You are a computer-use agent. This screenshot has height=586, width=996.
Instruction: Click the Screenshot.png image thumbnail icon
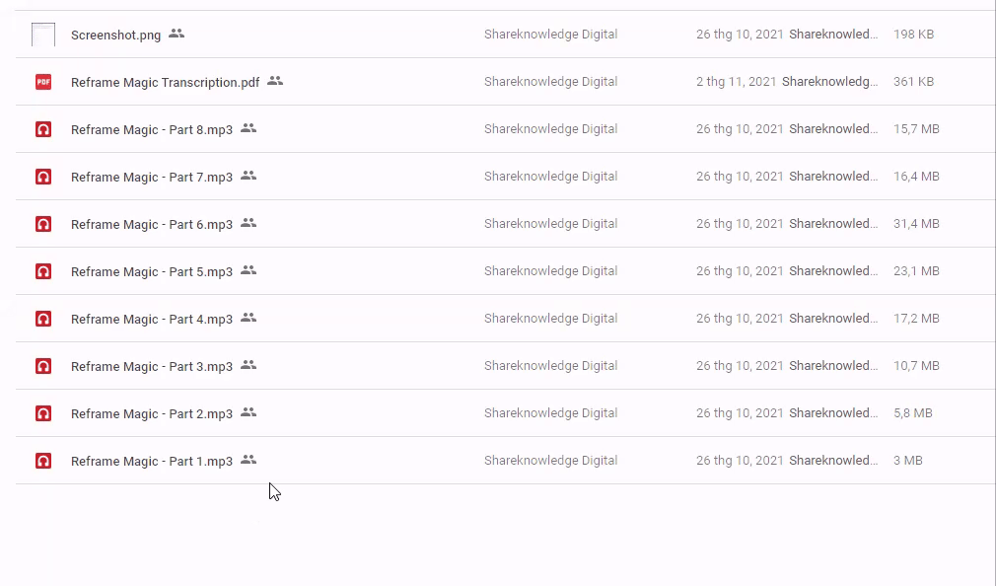[x=43, y=35]
